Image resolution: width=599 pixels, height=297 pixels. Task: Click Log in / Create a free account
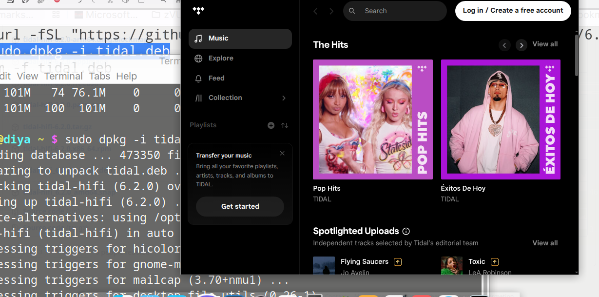tap(513, 11)
